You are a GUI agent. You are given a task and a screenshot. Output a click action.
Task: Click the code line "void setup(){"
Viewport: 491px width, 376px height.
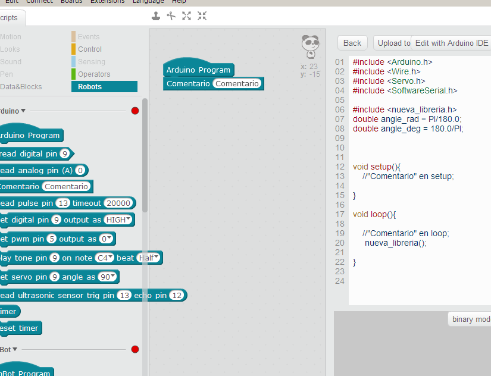point(377,167)
